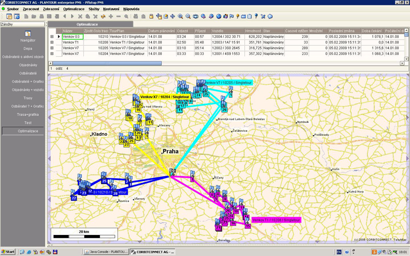Click the cyan Venkov V7 route label
Image resolution: width=410 pixels, height=256 pixels.
pos(228,82)
